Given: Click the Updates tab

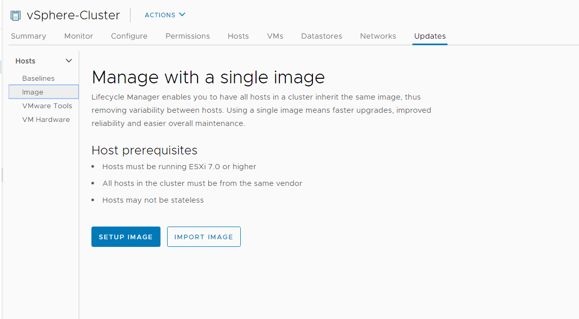Looking at the screenshot, I should pyautogui.click(x=430, y=36).
